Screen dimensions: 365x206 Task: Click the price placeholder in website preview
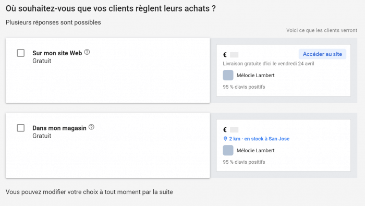pos(234,55)
